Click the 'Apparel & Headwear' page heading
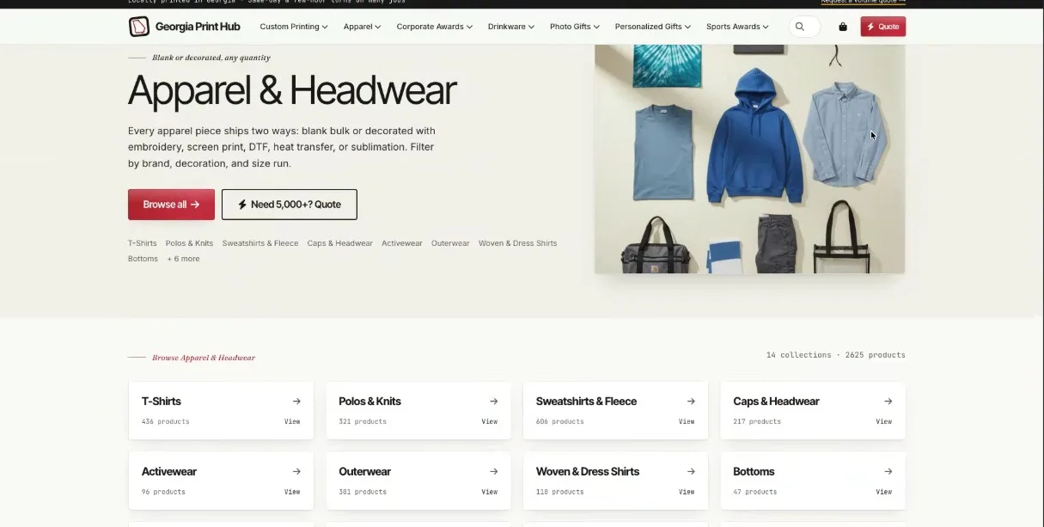This screenshot has height=527, width=1044. (292, 90)
